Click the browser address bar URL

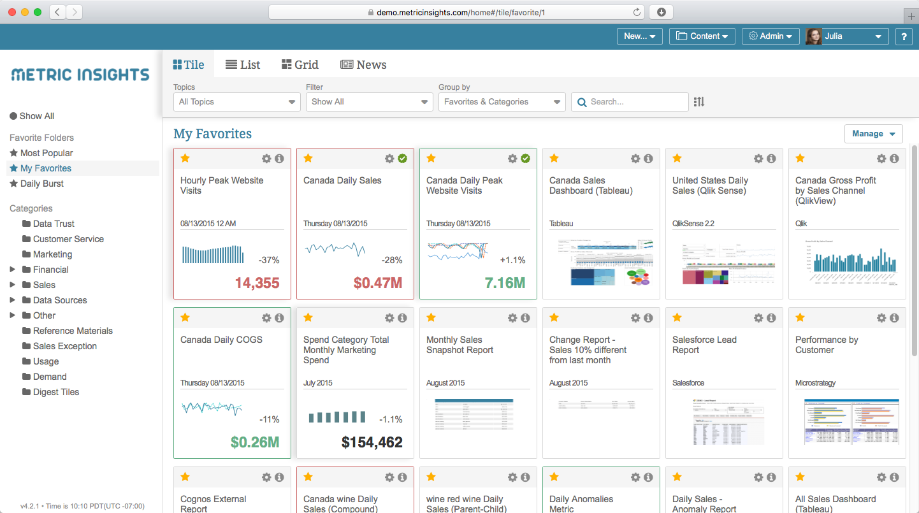coord(461,12)
